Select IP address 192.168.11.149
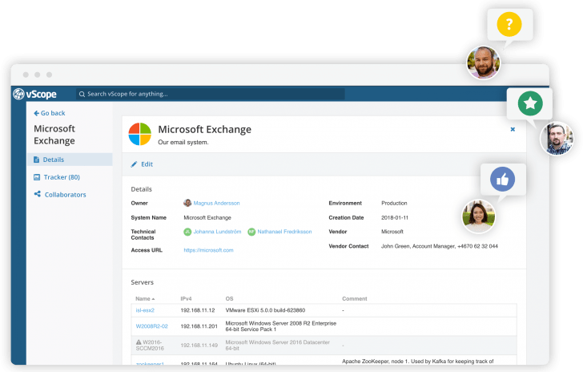 tap(199, 346)
